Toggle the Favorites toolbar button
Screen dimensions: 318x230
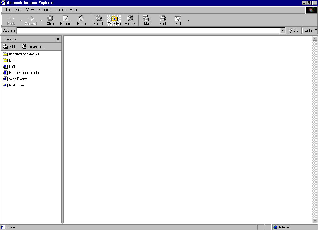pos(114,20)
